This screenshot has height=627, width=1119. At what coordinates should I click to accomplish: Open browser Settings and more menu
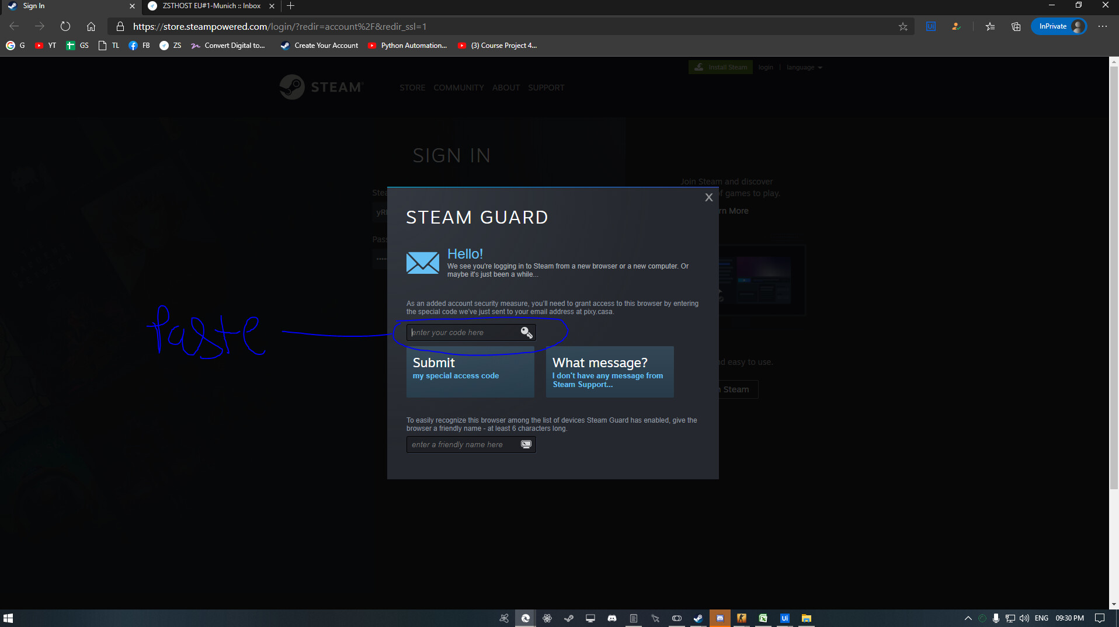click(1103, 26)
